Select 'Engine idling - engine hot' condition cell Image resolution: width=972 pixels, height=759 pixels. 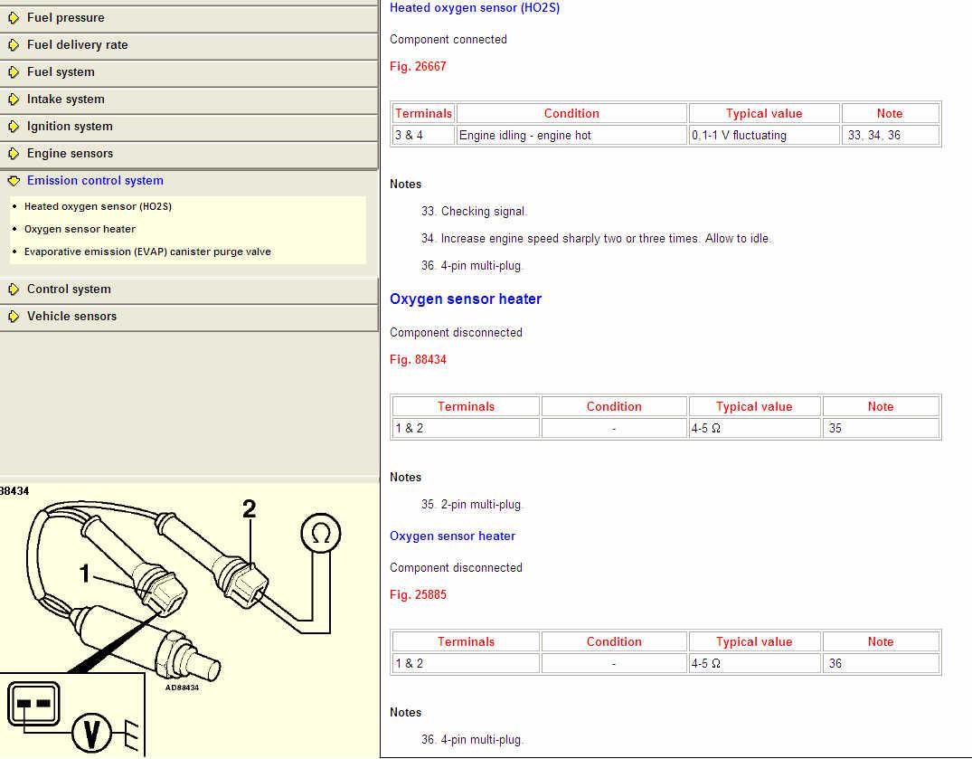571,135
